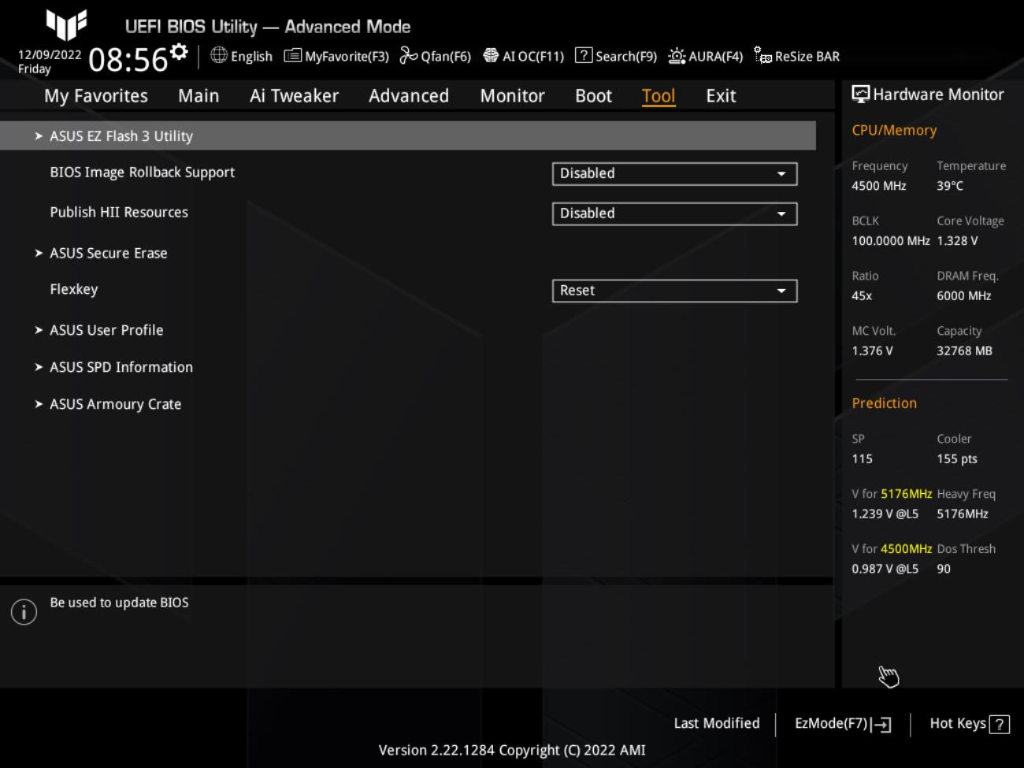Click 'Be used to update BIOS' help text
This screenshot has width=1024, height=768.
[119, 603]
